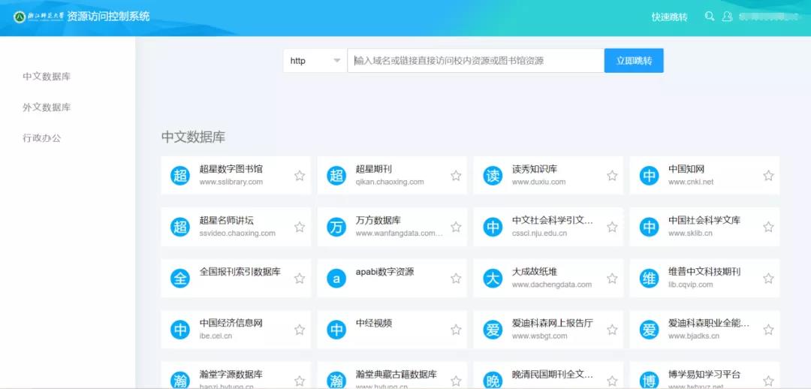Open the user account icon in header
The height and width of the screenshot is (389, 811).
(x=727, y=17)
